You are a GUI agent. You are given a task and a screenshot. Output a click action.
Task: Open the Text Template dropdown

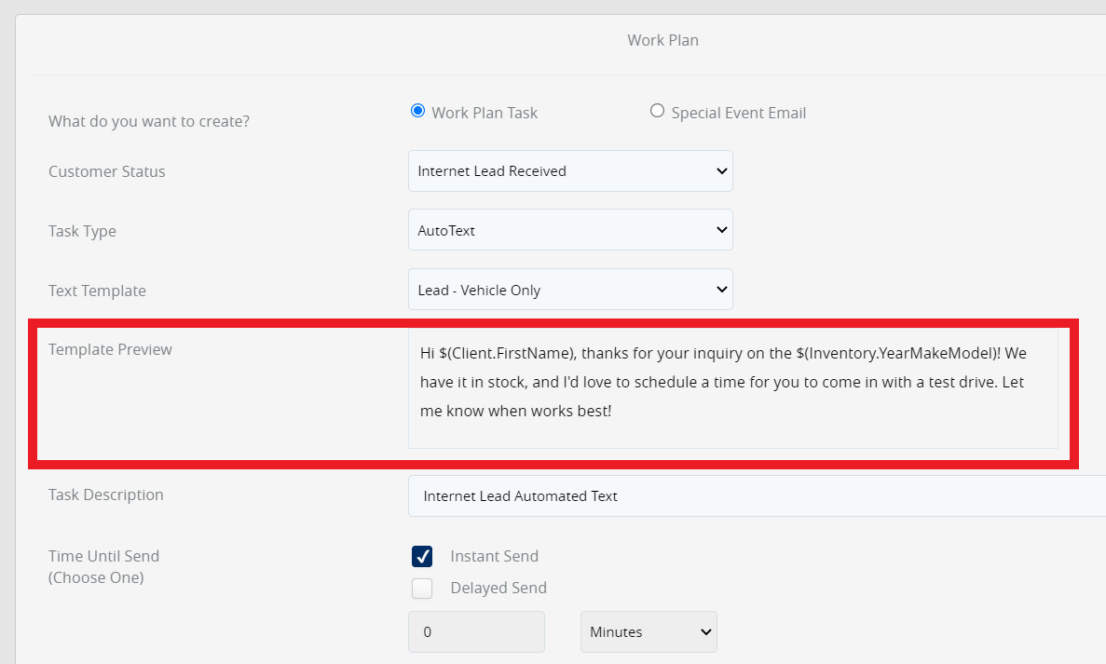point(570,290)
